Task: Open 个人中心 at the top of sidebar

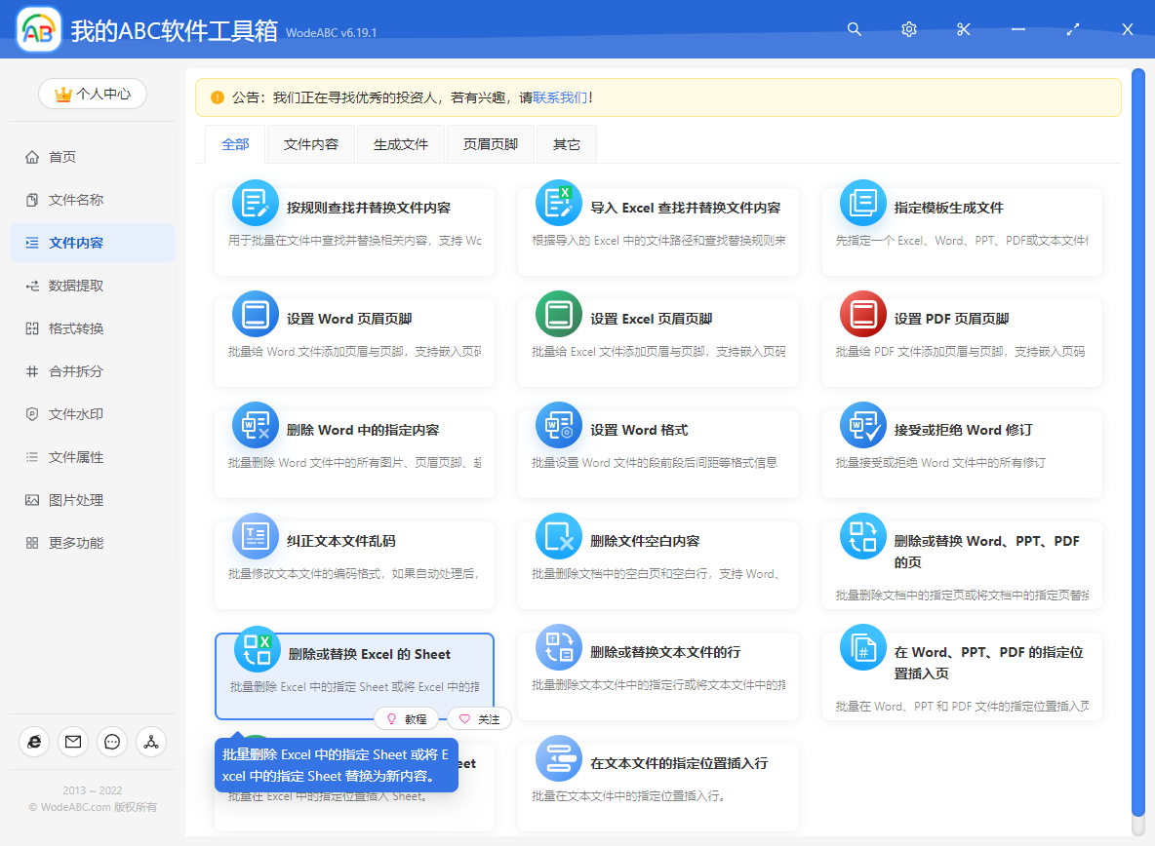Action: coord(92,94)
